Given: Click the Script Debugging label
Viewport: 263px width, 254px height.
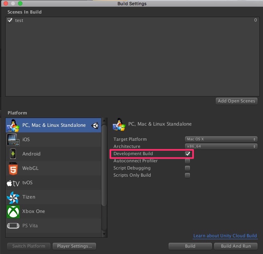Looking at the screenshot, I should 132,168.
